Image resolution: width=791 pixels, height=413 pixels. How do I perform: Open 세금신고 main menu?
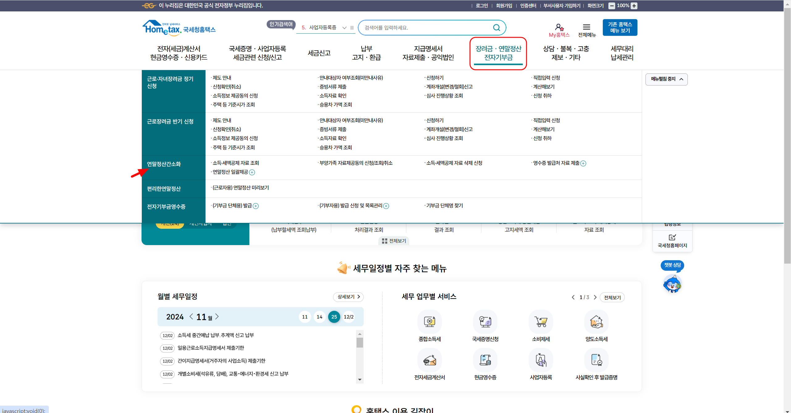click(319, 53)
